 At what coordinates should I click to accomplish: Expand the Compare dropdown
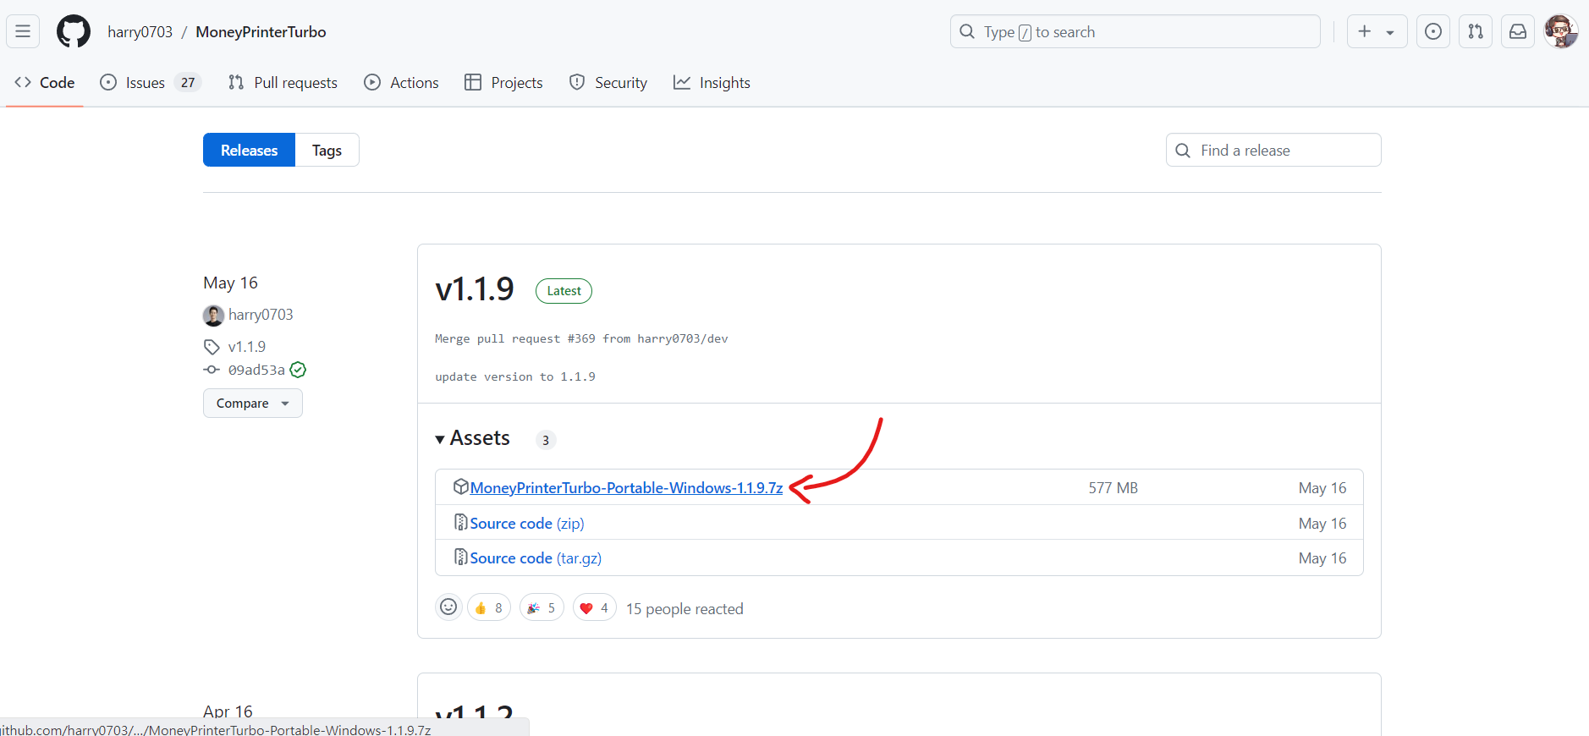(252, 403)
